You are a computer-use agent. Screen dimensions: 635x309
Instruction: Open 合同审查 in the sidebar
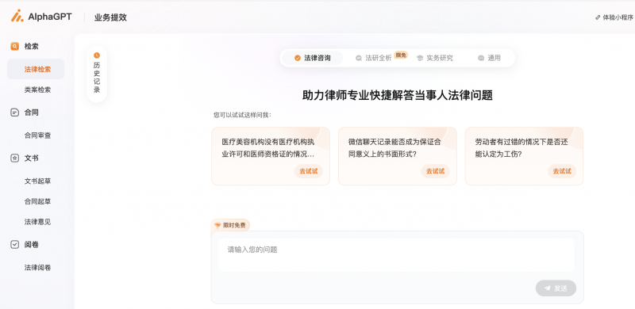(37, 135)
